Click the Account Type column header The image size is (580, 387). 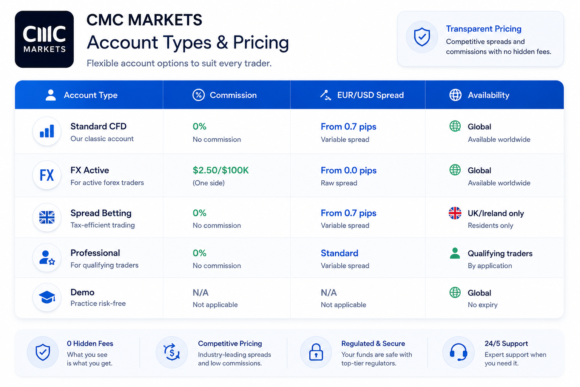pos(89,95)
